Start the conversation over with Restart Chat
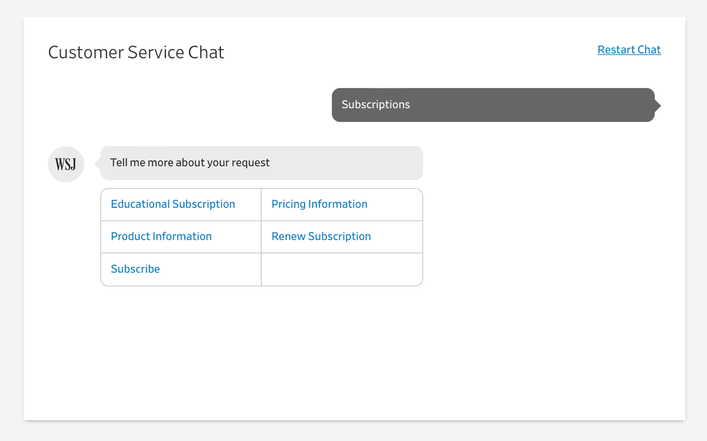 629,50
